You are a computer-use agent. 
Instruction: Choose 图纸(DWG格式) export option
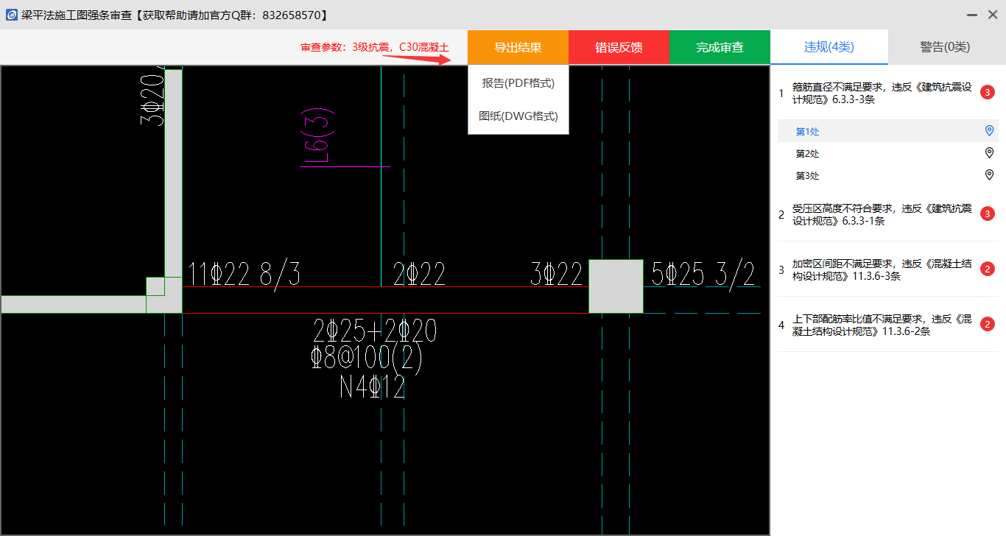(518, 116)
